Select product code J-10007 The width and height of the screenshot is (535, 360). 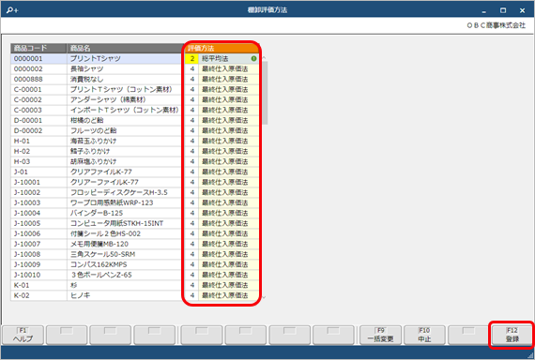(27, 244)
